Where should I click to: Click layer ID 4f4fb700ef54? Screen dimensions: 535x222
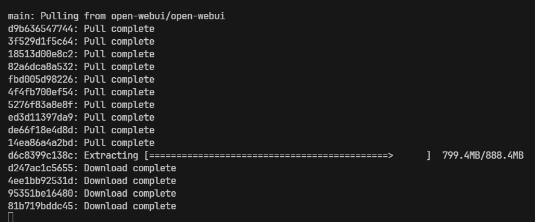tap(40, 92)
